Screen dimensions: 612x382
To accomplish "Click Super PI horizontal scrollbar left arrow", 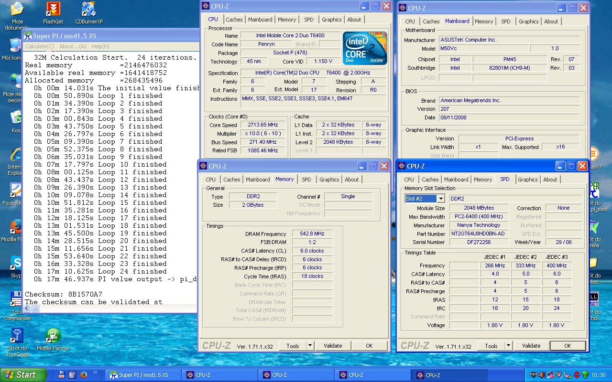I will 28,308.
